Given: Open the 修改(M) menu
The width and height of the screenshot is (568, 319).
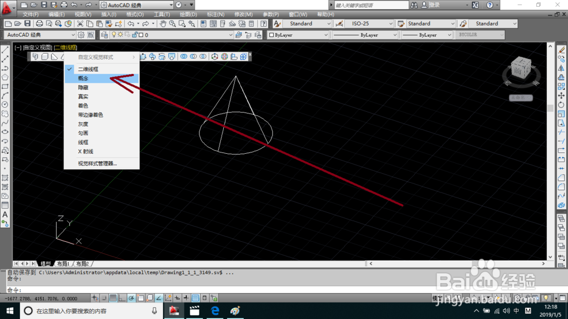Looking at the screenshot, I should (244, 15).
